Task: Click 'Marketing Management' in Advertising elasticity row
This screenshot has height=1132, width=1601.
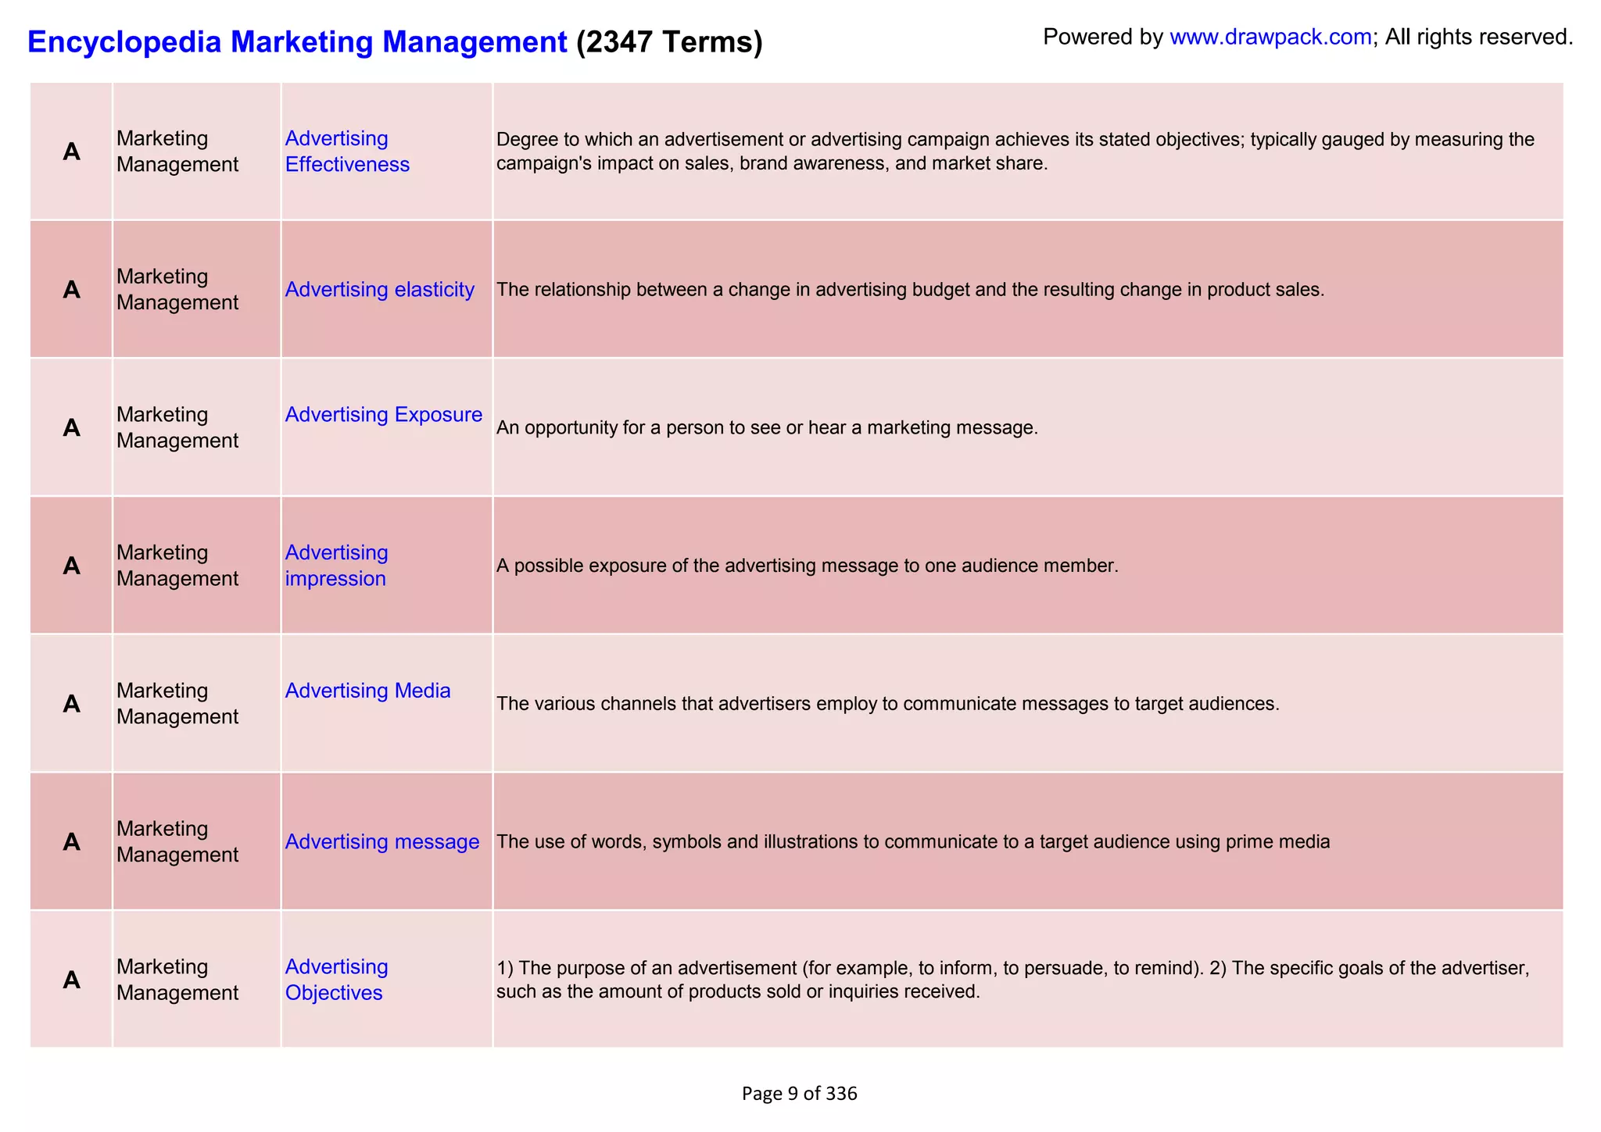Action: click(177, 290)
